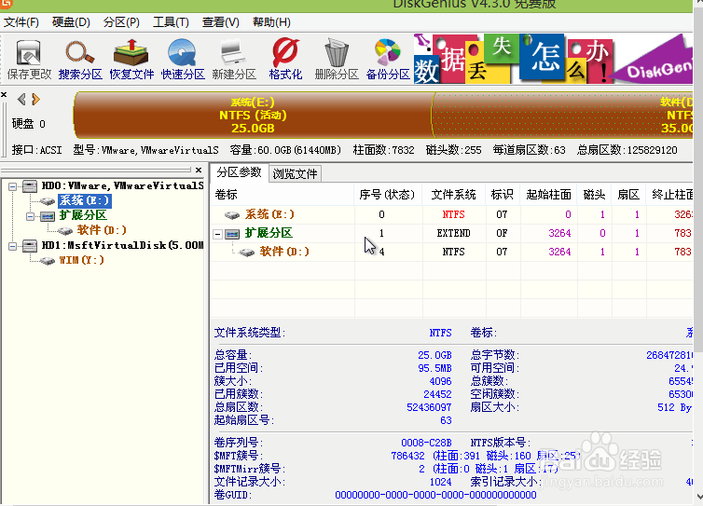
Task: Click the 总扇区数:125829120 disk info text
Action: pos(627,150)
